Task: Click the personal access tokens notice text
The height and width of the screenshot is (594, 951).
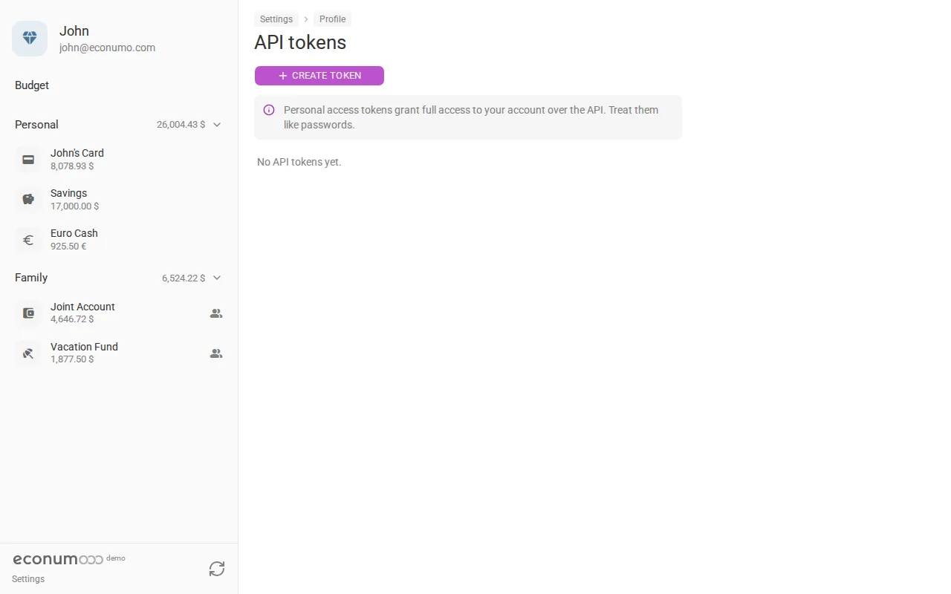Action: pos(471,117)
